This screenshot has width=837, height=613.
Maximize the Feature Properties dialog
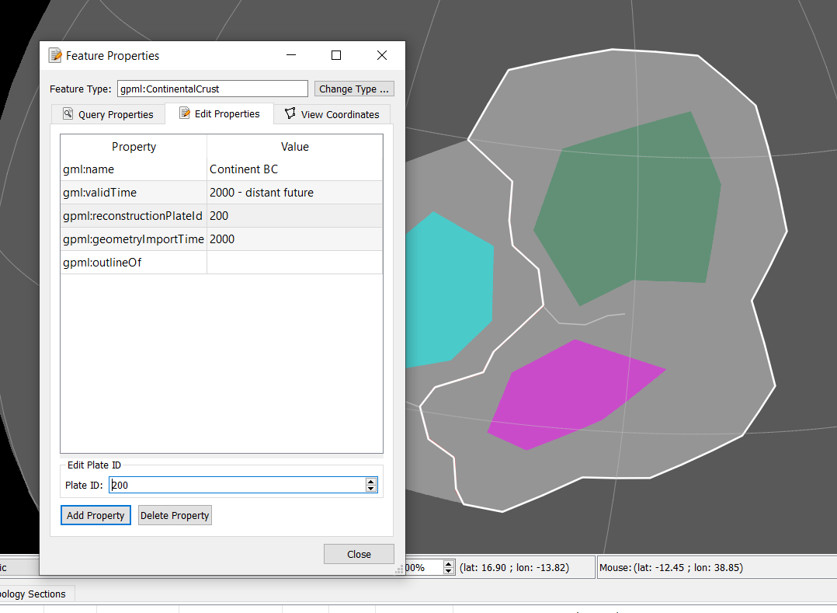[x=336, y=55]
